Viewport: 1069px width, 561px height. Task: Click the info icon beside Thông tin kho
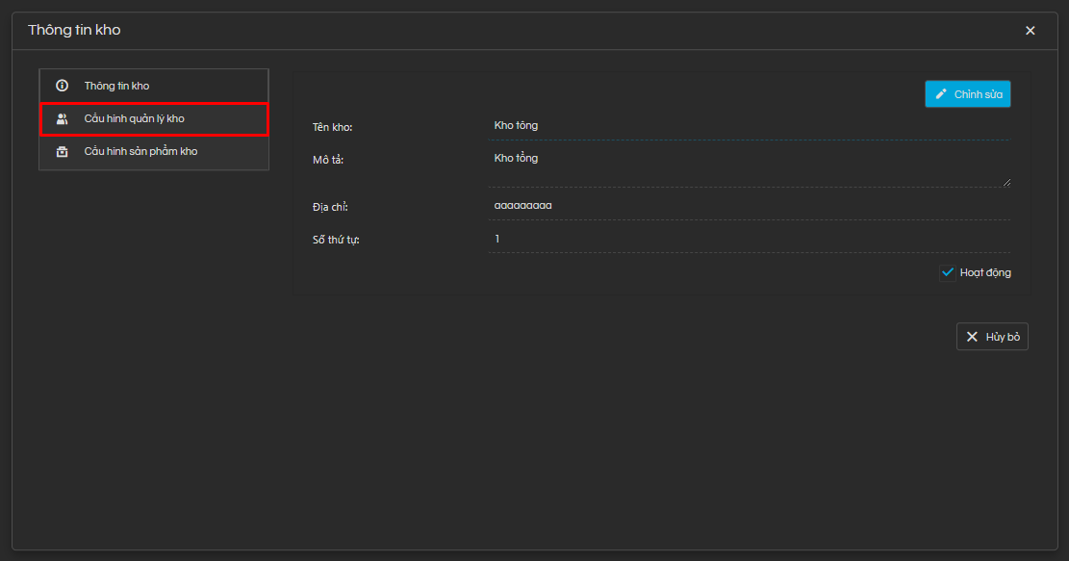(63, 86)
